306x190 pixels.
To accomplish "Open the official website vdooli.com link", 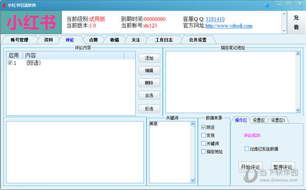I will pos(229,25).
